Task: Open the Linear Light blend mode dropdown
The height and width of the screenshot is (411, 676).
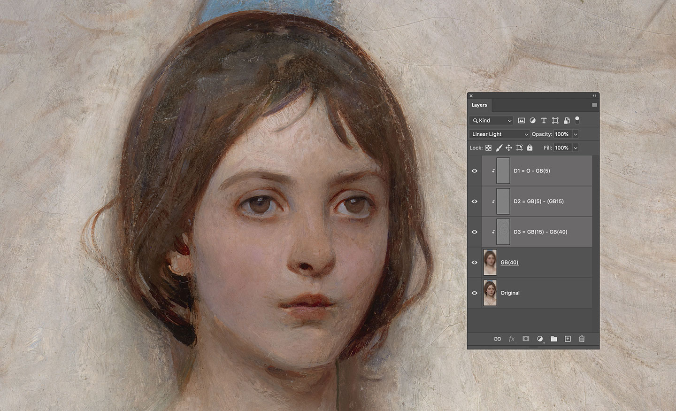Action: point(499,134)
